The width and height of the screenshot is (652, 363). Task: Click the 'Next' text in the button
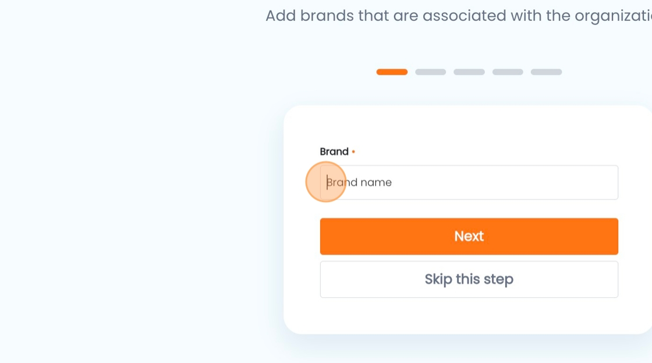[469, 236]
